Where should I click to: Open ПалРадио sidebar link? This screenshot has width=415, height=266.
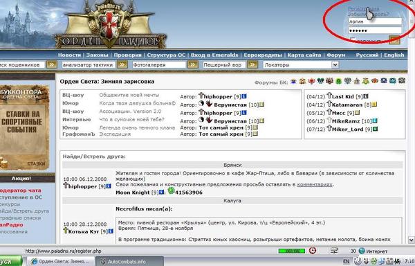[x=12, y=225]
